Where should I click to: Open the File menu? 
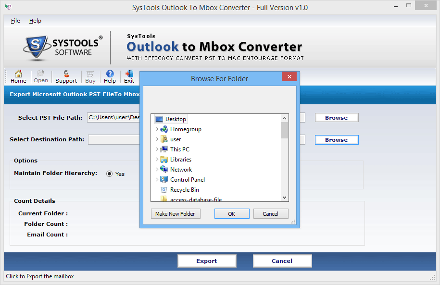[15, 21]
